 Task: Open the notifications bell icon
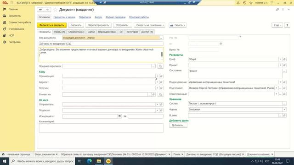pos(238,3)
